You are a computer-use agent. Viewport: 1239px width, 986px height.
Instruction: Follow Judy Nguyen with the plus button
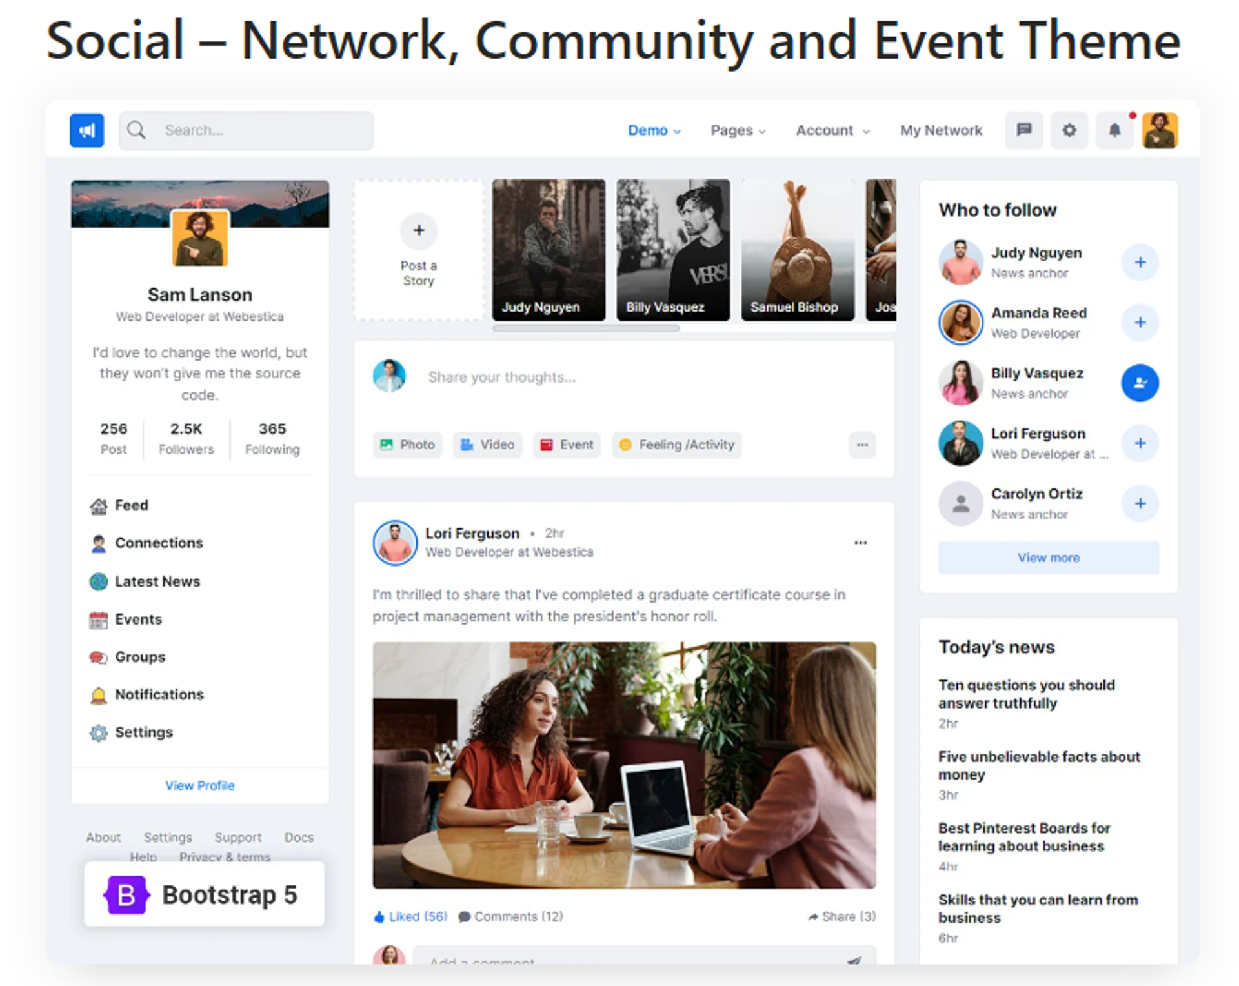click(1140, 263)
